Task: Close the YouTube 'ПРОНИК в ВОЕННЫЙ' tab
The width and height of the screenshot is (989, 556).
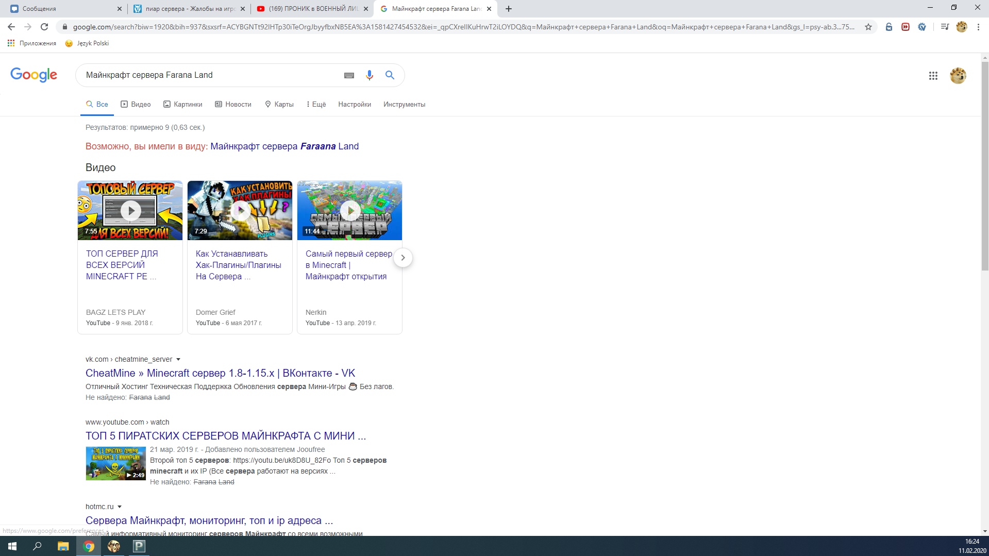Action: click(366, 9)
